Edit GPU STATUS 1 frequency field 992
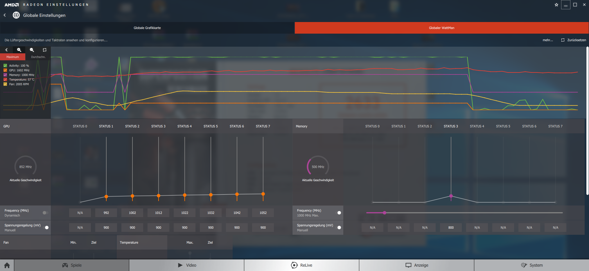Viewport: 589px width, 271px height. coord(106,213)
